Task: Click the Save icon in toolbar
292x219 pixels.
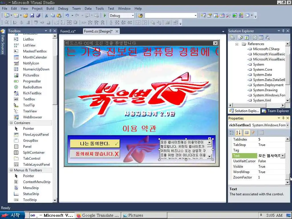Action: pos(32,15)
